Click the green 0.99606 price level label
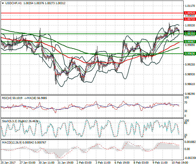The image size is (196, 166). 190,54
